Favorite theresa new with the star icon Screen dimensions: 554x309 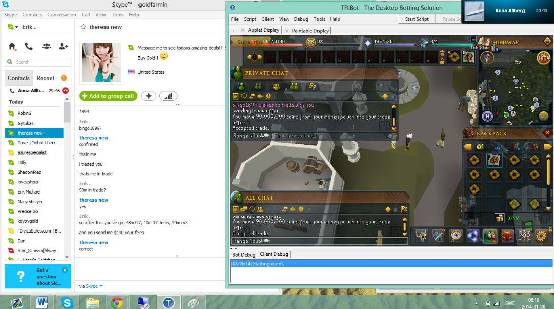click(x=83, y=27)
